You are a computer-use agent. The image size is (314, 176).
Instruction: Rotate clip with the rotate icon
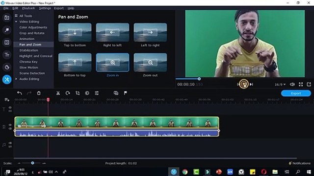68,93
